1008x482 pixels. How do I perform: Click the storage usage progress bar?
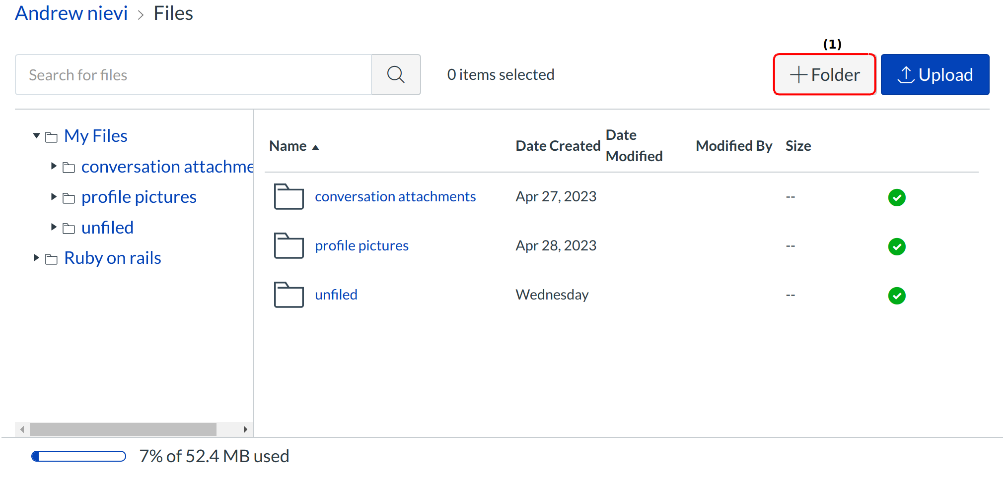pyautogui.click(x=79, y=456)
